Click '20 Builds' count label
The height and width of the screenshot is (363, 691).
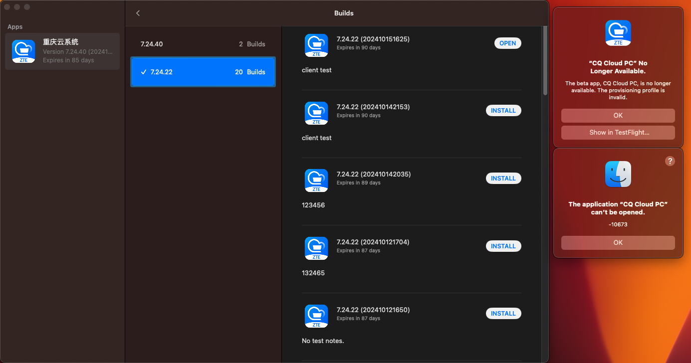tap(250, 72)
